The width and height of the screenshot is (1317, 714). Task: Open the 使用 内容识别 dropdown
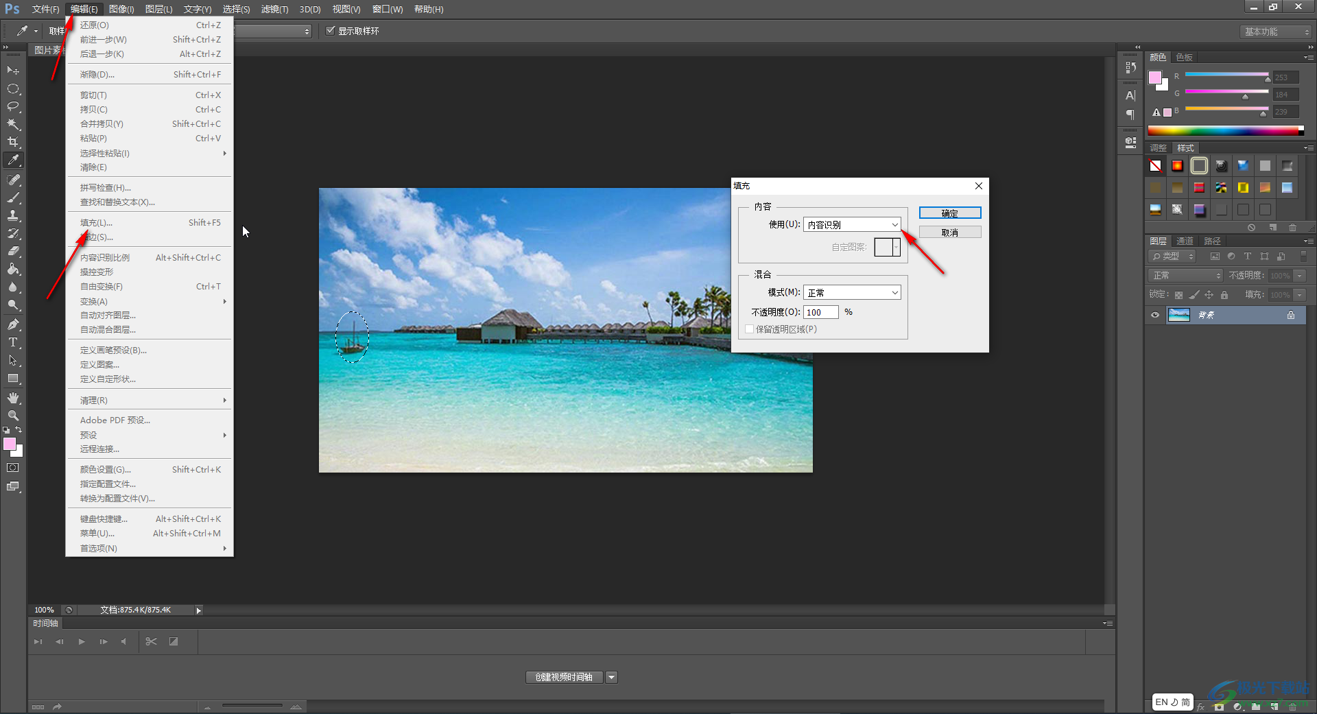pyautogui.click(x=852, y=224)
